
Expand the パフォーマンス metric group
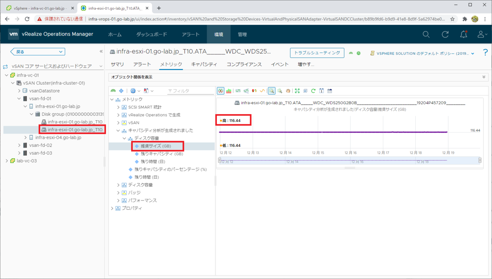point(119,200)
